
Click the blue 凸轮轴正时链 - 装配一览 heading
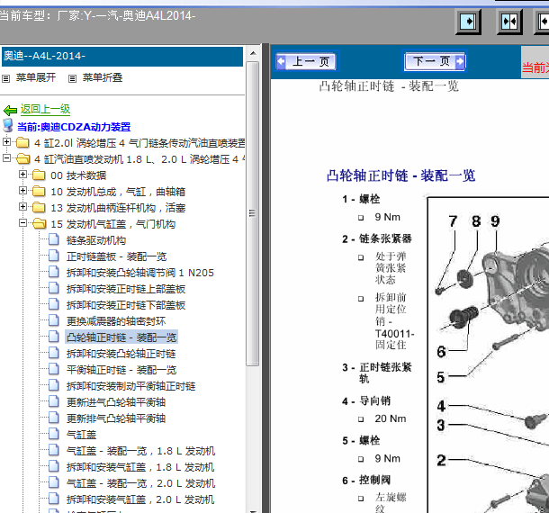400,175
